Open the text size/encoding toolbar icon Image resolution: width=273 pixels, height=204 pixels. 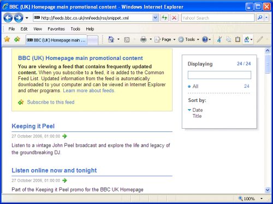coord(248,39)
